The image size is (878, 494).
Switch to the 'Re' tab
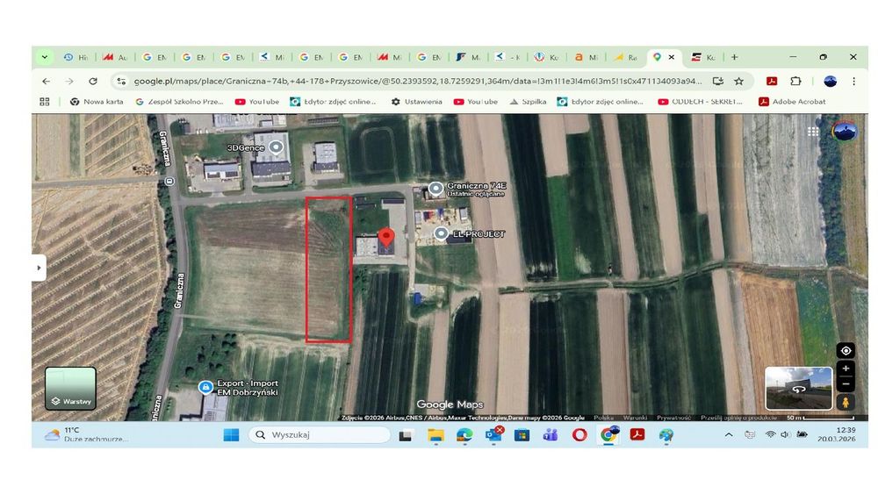pos(625,57)
